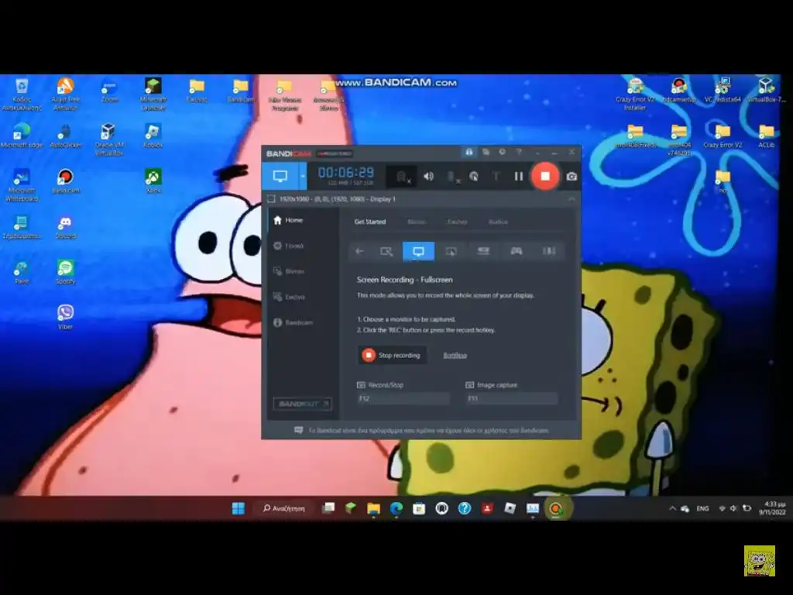793x595 pixels.
Task: Toggle the webcam overlay icon
Action: click(x=403, y=177)
